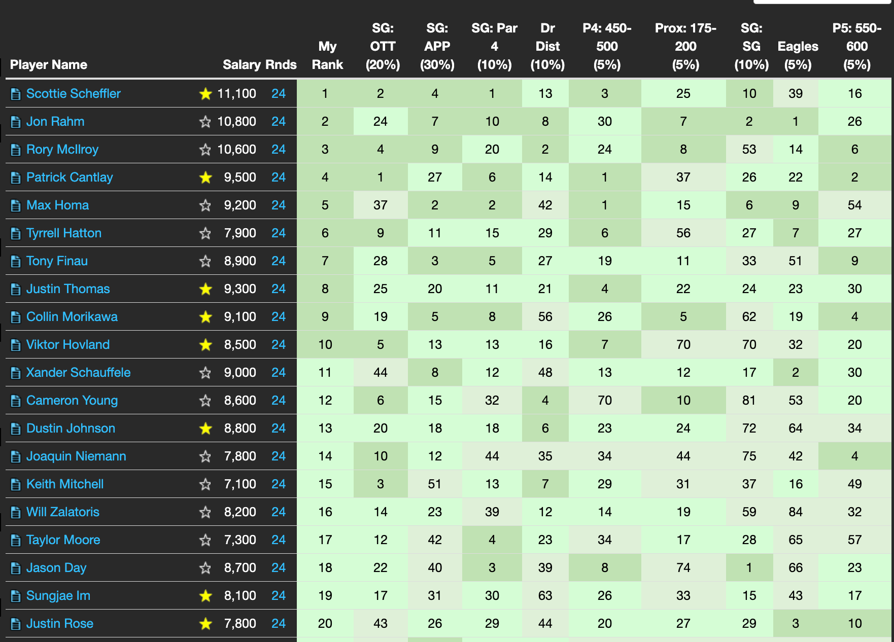Open the notes icon for Collin Morikawa
Image resolution: width=894 pixels, height=642 pixels.
click(15, 316)
